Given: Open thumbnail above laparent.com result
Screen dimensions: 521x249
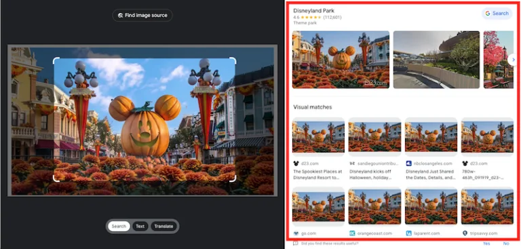Looking at the screenshot, I should 431,206.
